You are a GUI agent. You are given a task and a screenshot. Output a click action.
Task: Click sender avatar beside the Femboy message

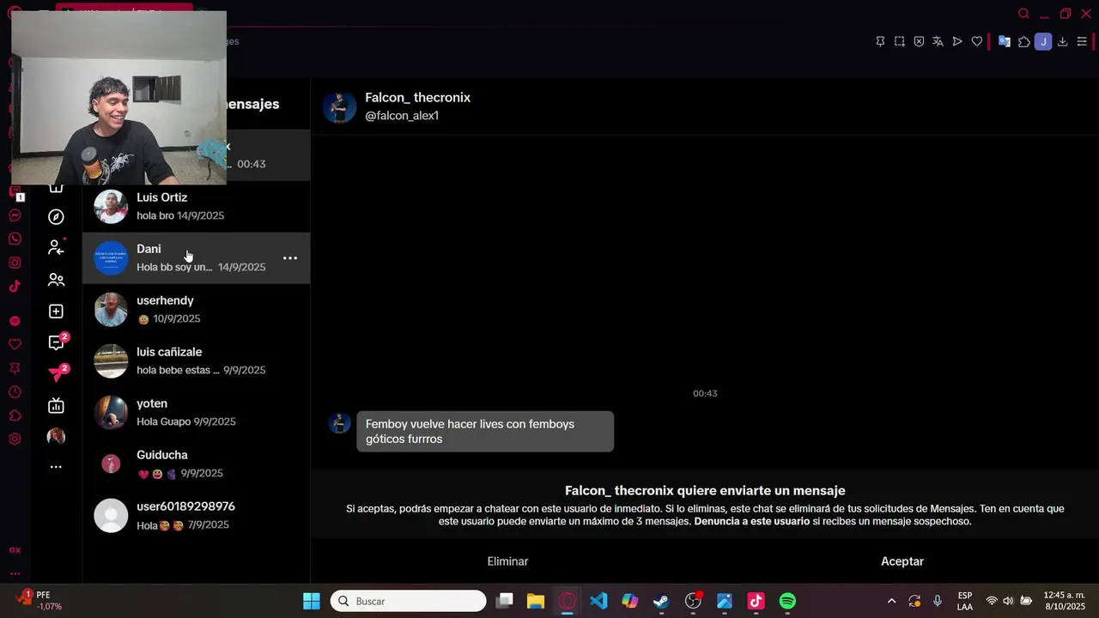(x=340, y=423)
